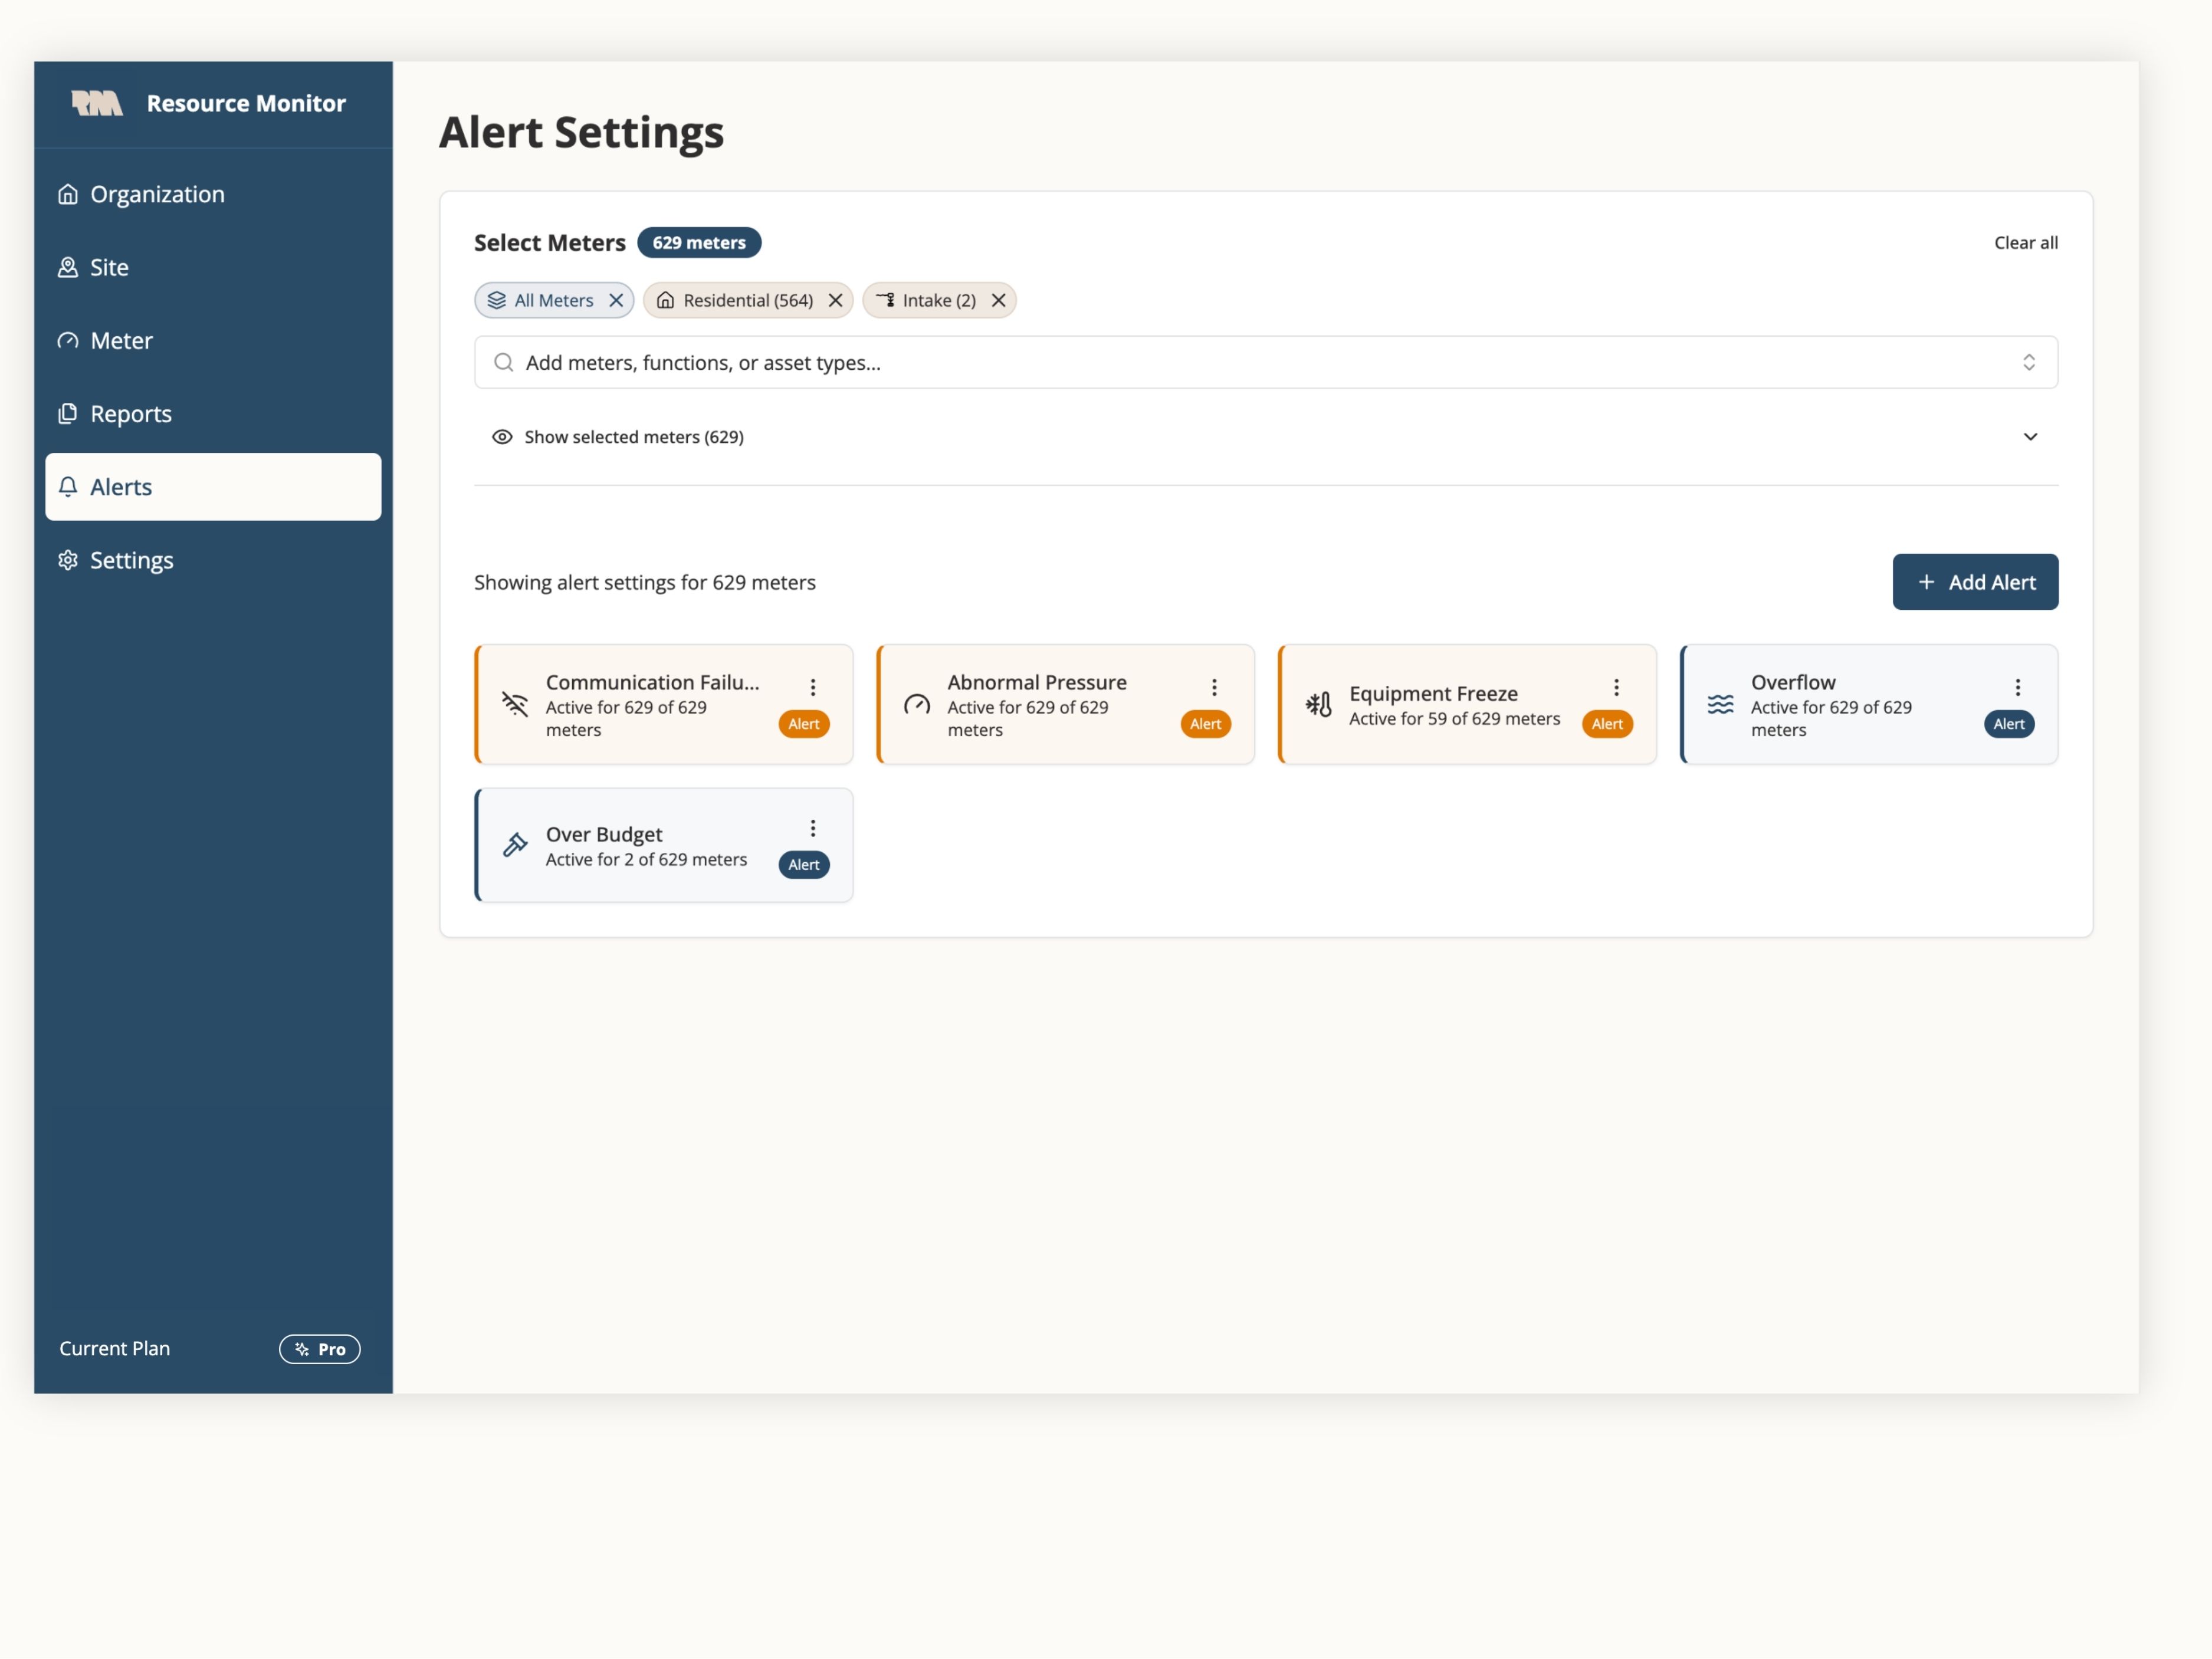
Task: Open the Organization page in the sidebar
Action: coord(157,194)
